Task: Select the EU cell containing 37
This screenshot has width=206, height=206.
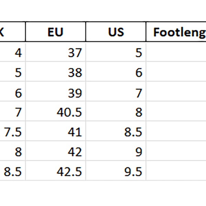Action: 56,53
